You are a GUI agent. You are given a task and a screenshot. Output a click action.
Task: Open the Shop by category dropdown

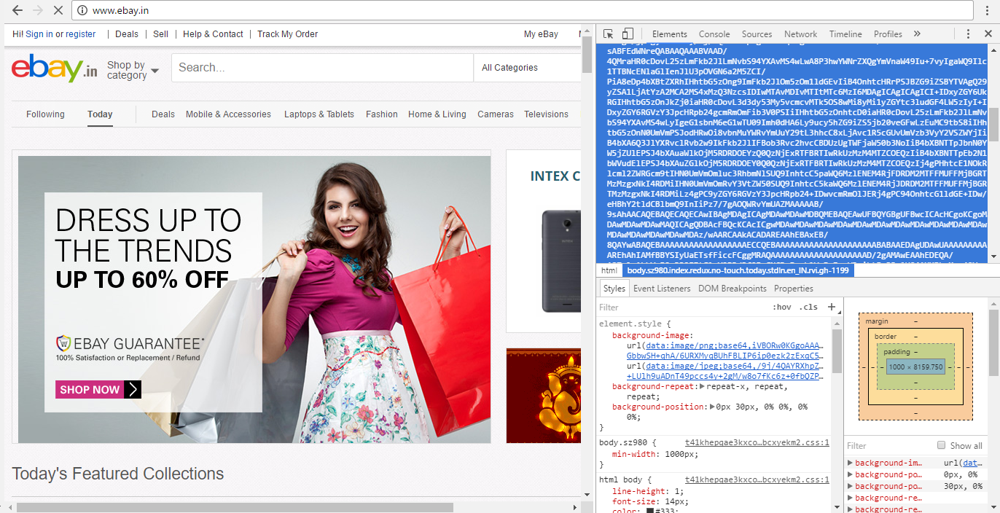[133, 70]
